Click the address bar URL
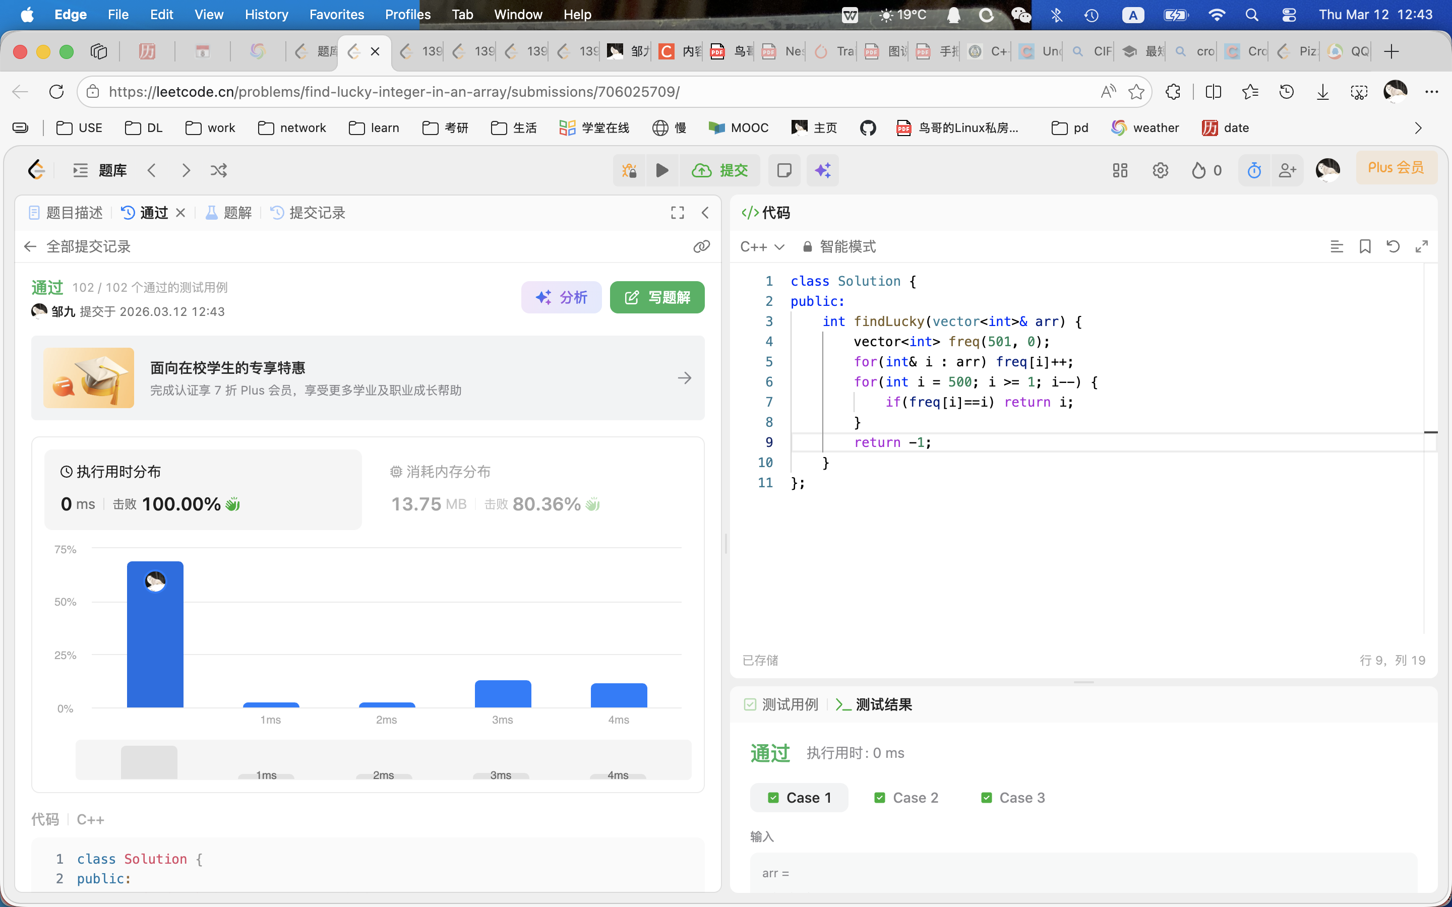The height and width of the screenshot is (907, 1452). (394, 92)
